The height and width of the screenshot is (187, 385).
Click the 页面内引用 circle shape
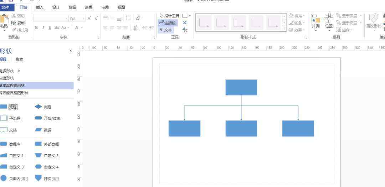14,178
